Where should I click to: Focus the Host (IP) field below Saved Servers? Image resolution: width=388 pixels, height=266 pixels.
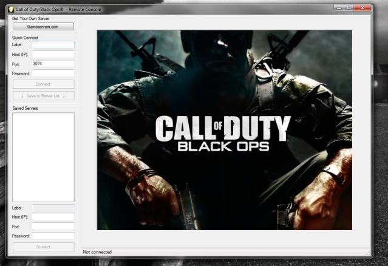(x=53, y=217)
